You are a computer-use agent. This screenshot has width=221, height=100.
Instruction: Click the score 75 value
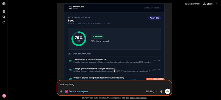(x=70, y=70)
